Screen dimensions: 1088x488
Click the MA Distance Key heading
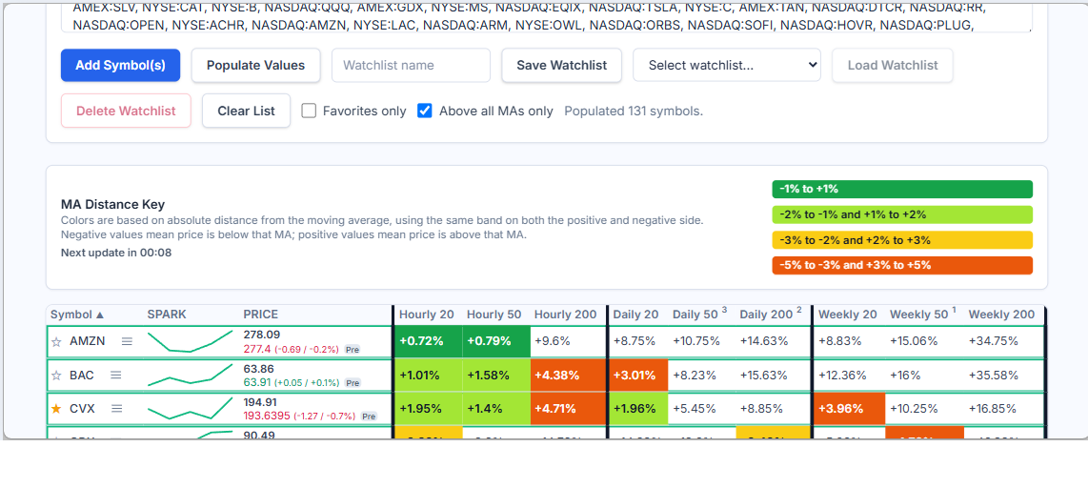click(x=113, y=204)
